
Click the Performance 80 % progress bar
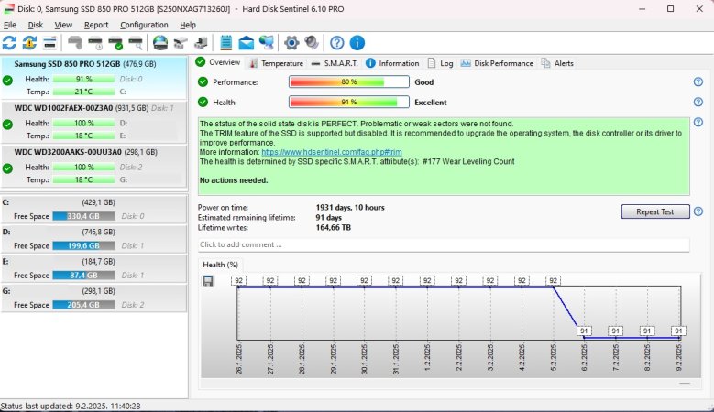click(349, 81)
